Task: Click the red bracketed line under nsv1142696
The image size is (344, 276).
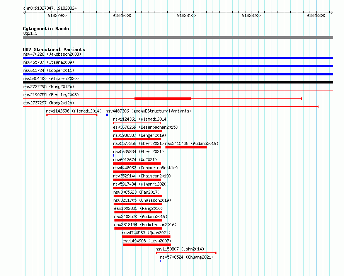Action: (72, 115)
